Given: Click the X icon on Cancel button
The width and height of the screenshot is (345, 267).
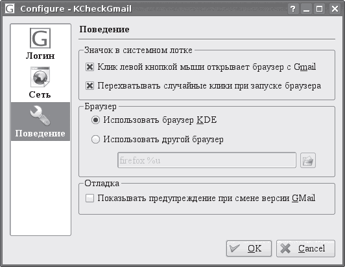Looking at the screenshot, I should [285, 248].
